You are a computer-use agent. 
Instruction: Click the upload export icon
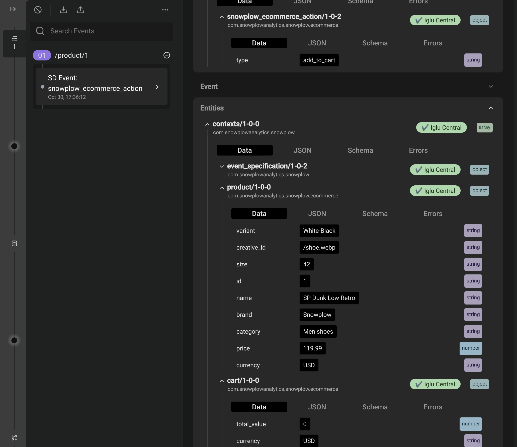[80, 10]
